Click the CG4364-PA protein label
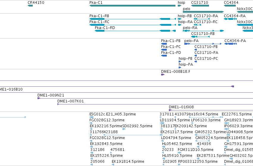253x166 pixels. click(x=235, y=41)
